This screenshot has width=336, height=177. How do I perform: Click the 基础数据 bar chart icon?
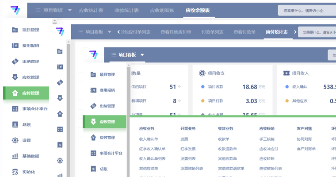click(15, 156)
